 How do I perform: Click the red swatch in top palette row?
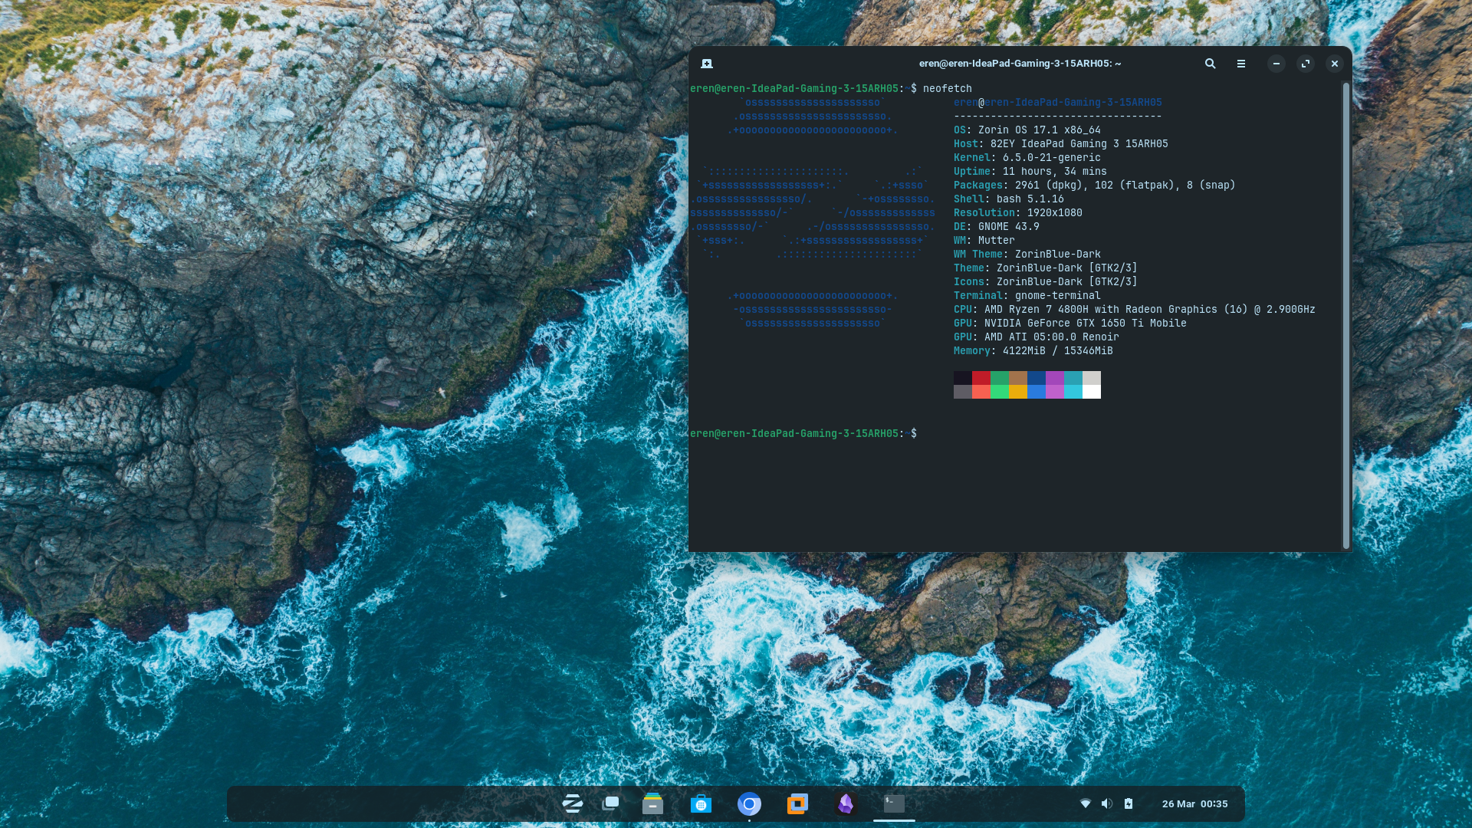[x=981, y=378]
